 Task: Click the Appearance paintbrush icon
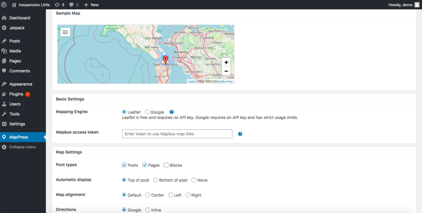(4, 84)
